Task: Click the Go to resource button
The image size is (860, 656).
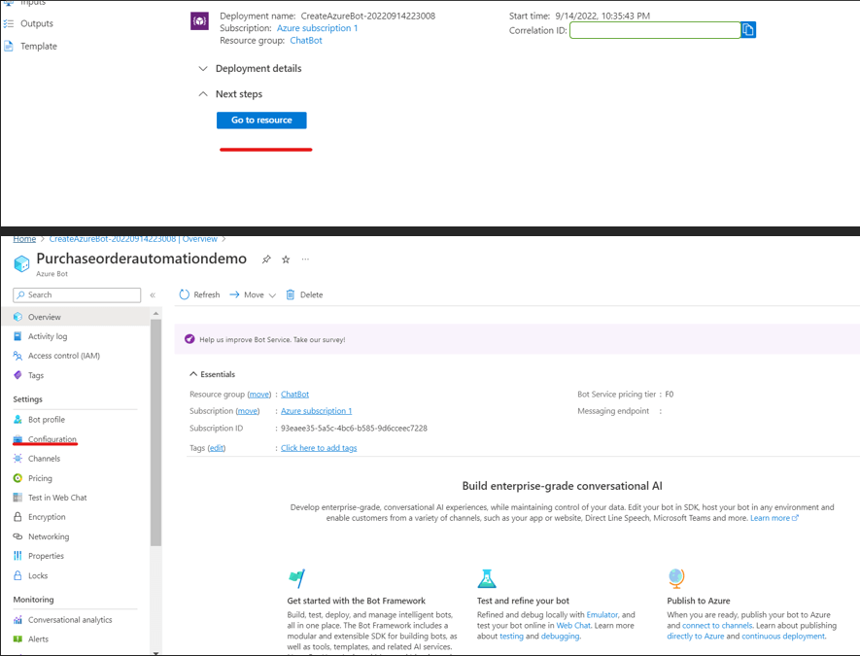Action: tap(261, 121)
